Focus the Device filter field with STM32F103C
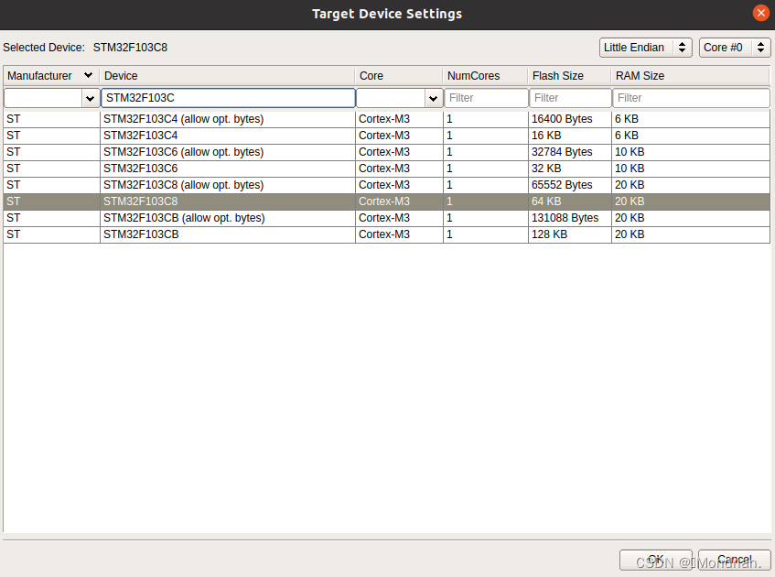The width and height of the screenshot is (775, 577). (x=228, y=98)
